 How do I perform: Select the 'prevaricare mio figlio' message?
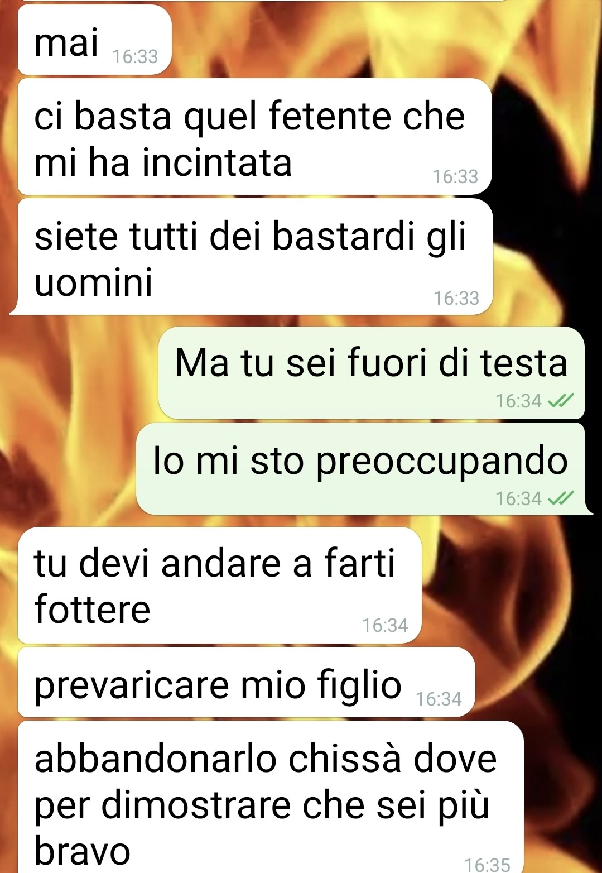click(246, 682)
